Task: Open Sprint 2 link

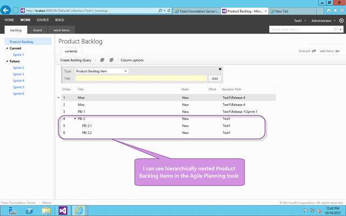Action: [18, 67]
